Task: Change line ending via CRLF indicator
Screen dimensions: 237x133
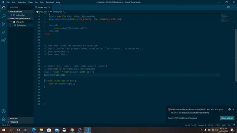Action: (x=217, y=125)
